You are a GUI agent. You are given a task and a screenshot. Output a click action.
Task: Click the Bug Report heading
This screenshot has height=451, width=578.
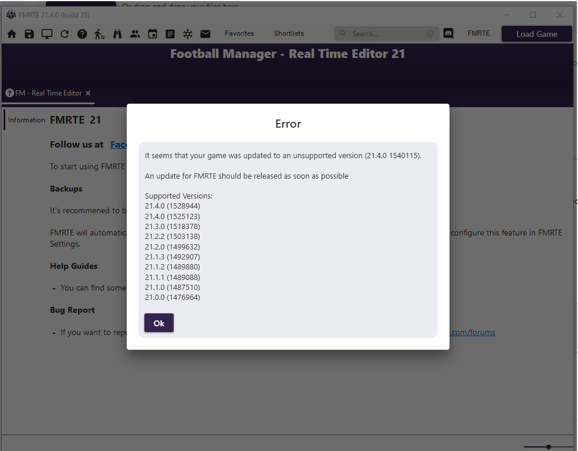(72, 310)
